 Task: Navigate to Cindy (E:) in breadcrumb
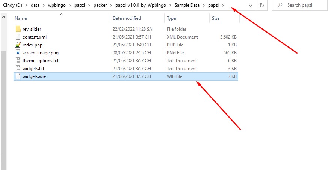click(x=12, y=5)
